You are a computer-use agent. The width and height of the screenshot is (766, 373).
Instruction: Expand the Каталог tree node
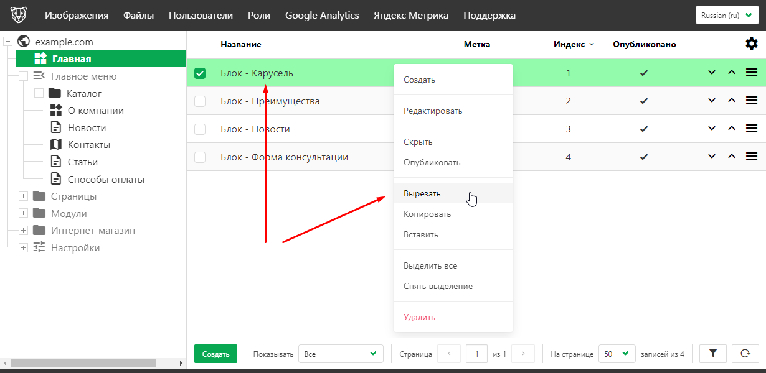[39, 93]
